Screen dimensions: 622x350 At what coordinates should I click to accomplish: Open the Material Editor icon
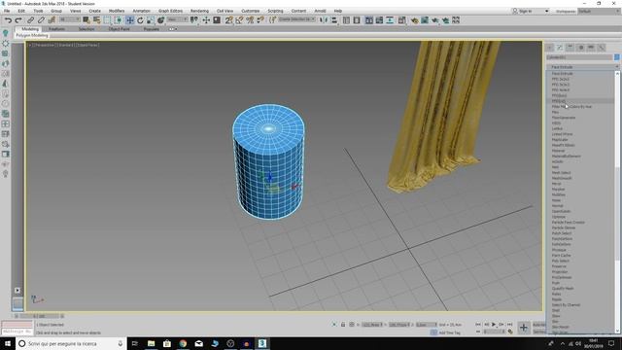tap(401, 19)
